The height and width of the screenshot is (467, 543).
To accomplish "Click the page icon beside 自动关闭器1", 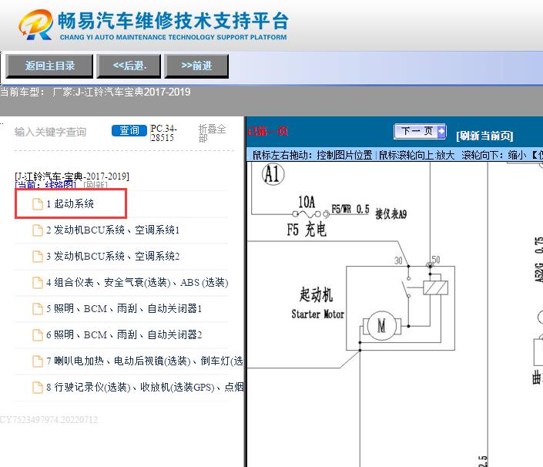I will 38,309.
